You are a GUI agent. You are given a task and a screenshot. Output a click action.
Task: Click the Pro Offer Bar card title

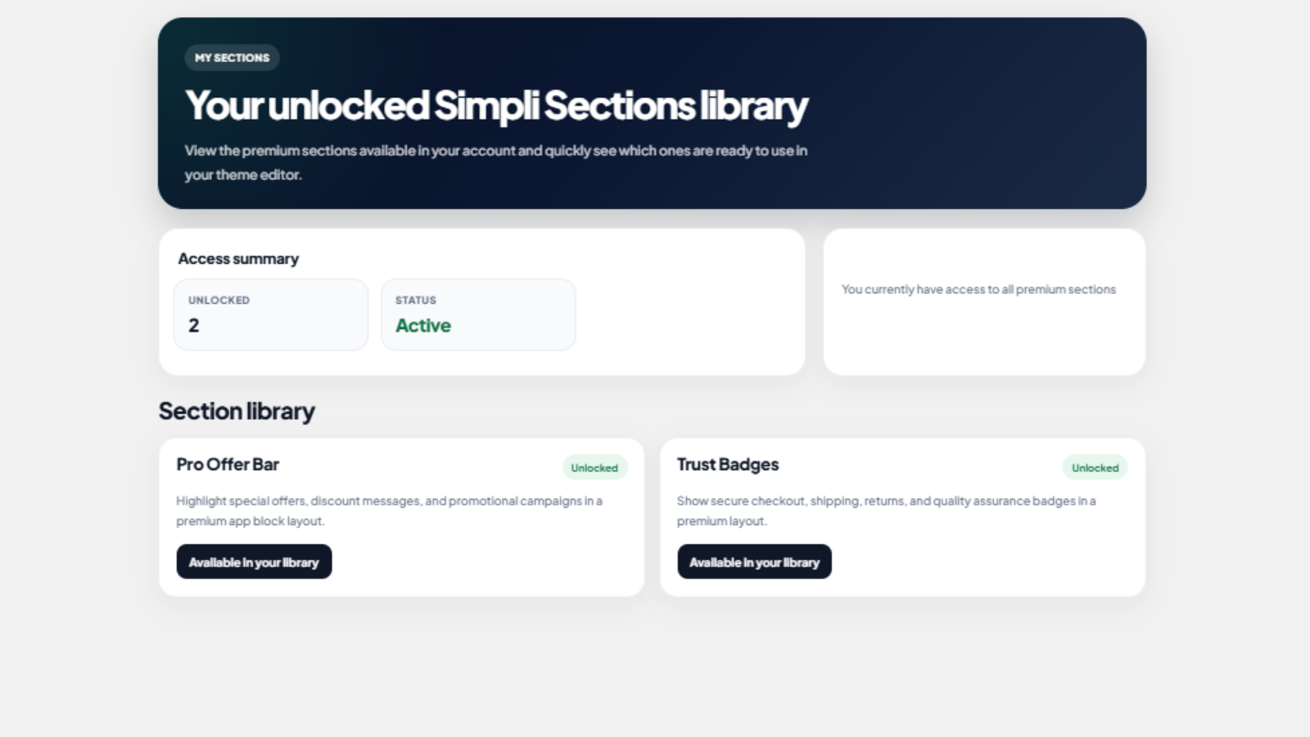tap(227, 464)
